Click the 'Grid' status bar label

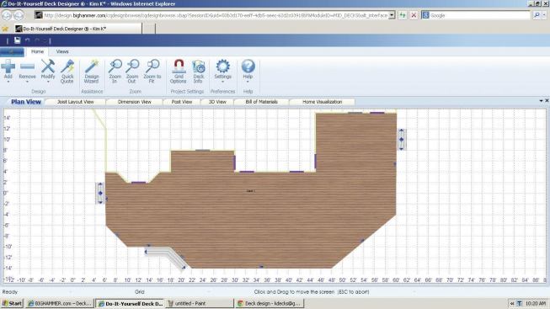140,292
